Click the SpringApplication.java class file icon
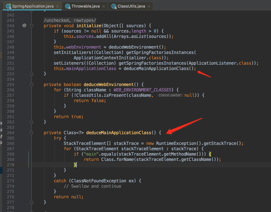271x212 pixels. coord(8,6)
